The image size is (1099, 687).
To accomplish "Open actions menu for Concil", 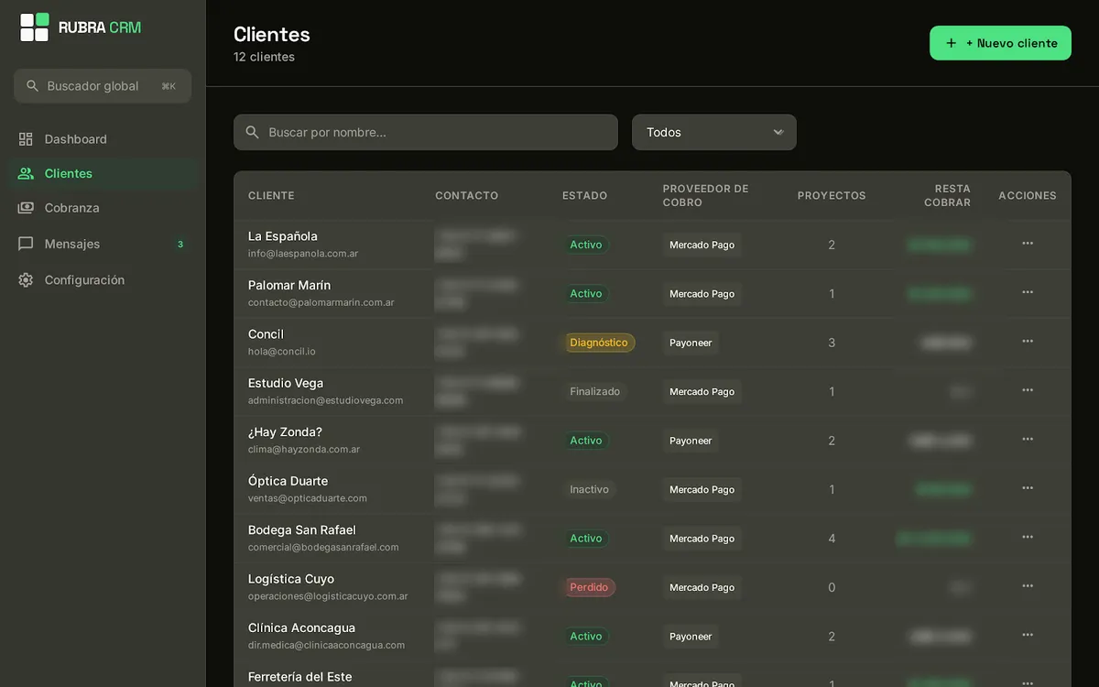I will [x=1028, y=342].
